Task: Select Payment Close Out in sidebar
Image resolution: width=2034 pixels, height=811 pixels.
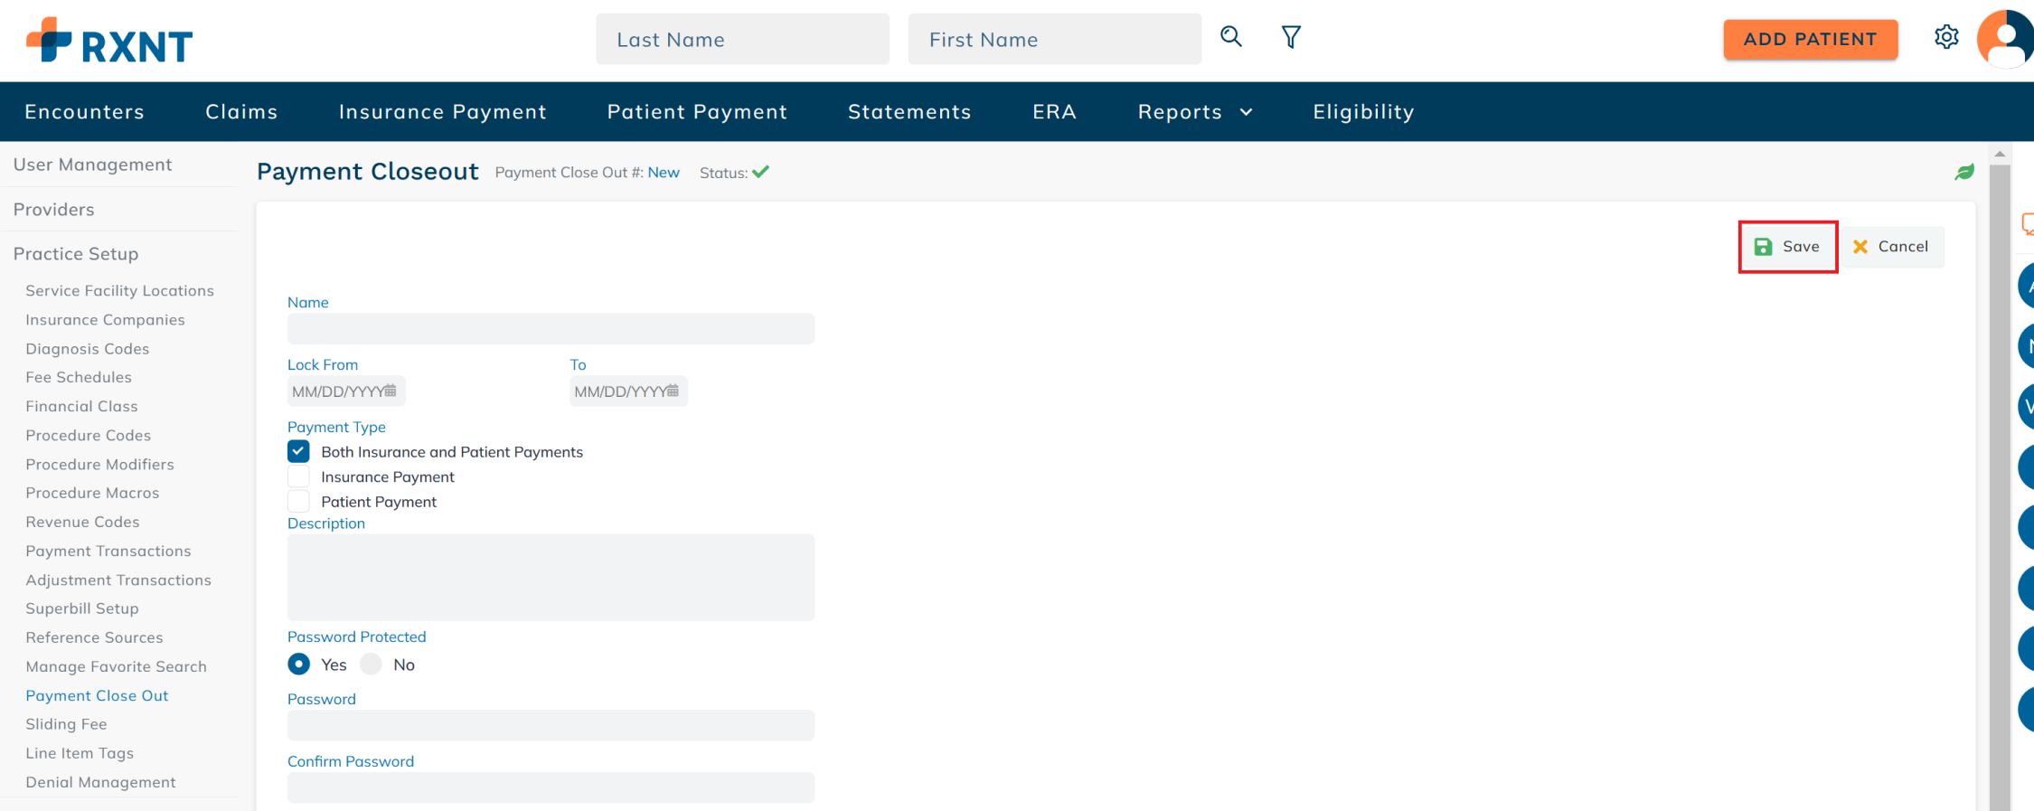Action: coord(97,695)
